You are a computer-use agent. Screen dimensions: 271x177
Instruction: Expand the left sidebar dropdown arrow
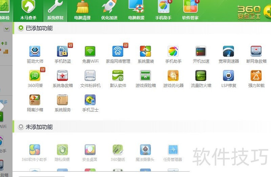click(x=7, y=28)
